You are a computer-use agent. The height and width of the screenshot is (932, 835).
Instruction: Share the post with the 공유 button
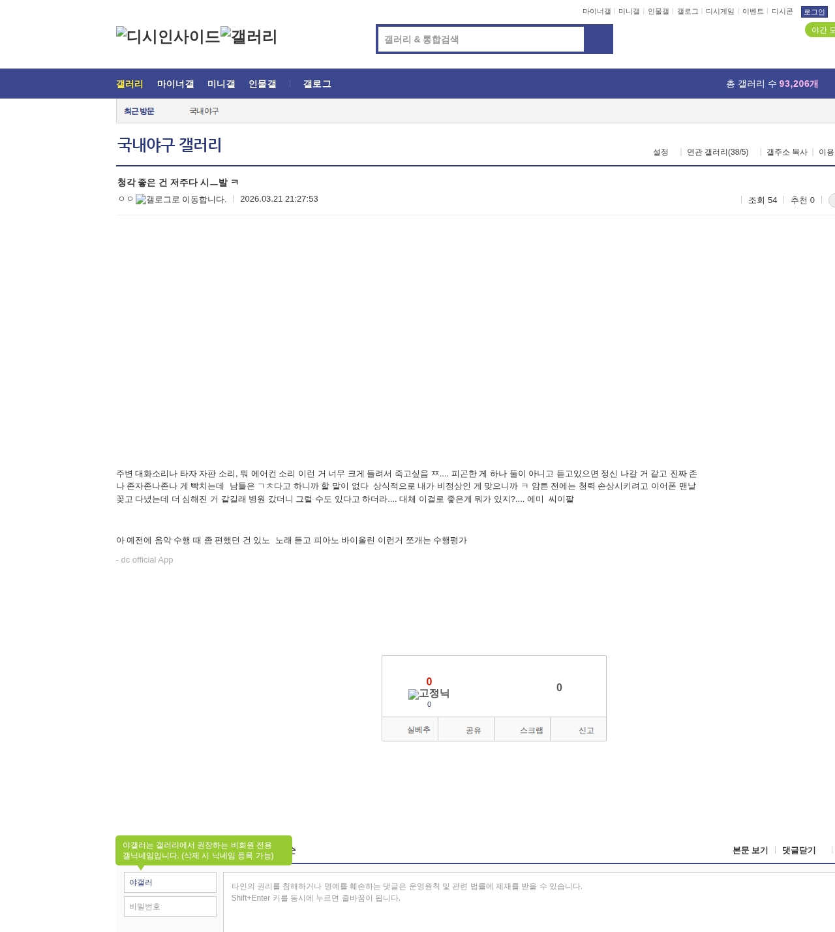[x=466, y=730]
